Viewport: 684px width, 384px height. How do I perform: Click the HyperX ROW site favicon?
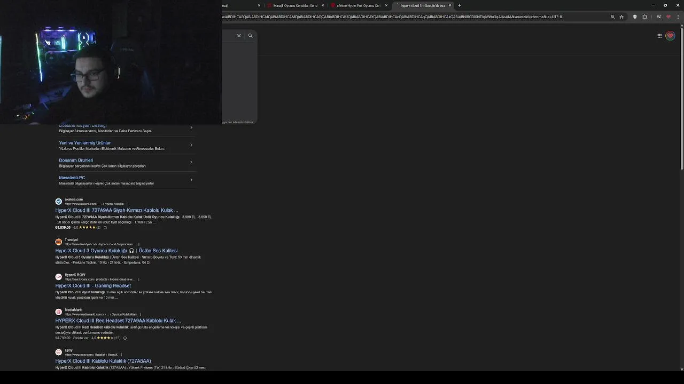(58, 277)
